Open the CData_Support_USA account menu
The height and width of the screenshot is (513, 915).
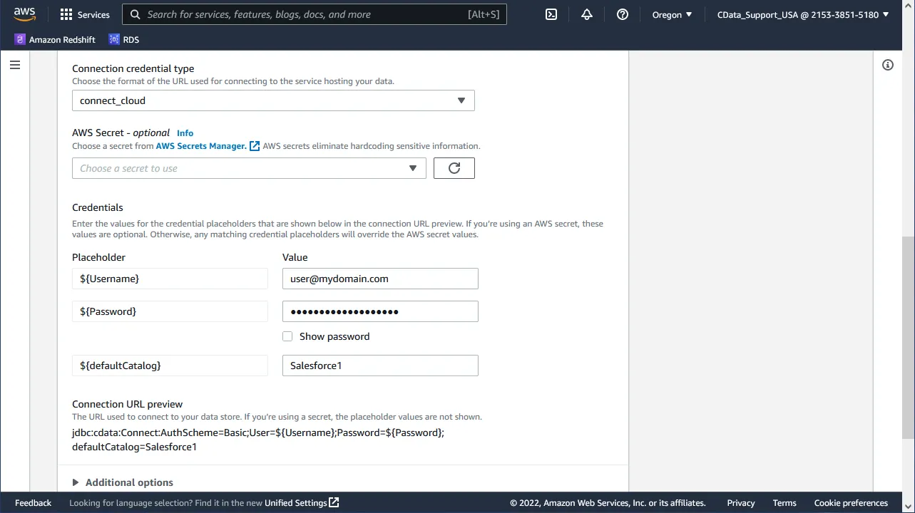coord(803,14)
